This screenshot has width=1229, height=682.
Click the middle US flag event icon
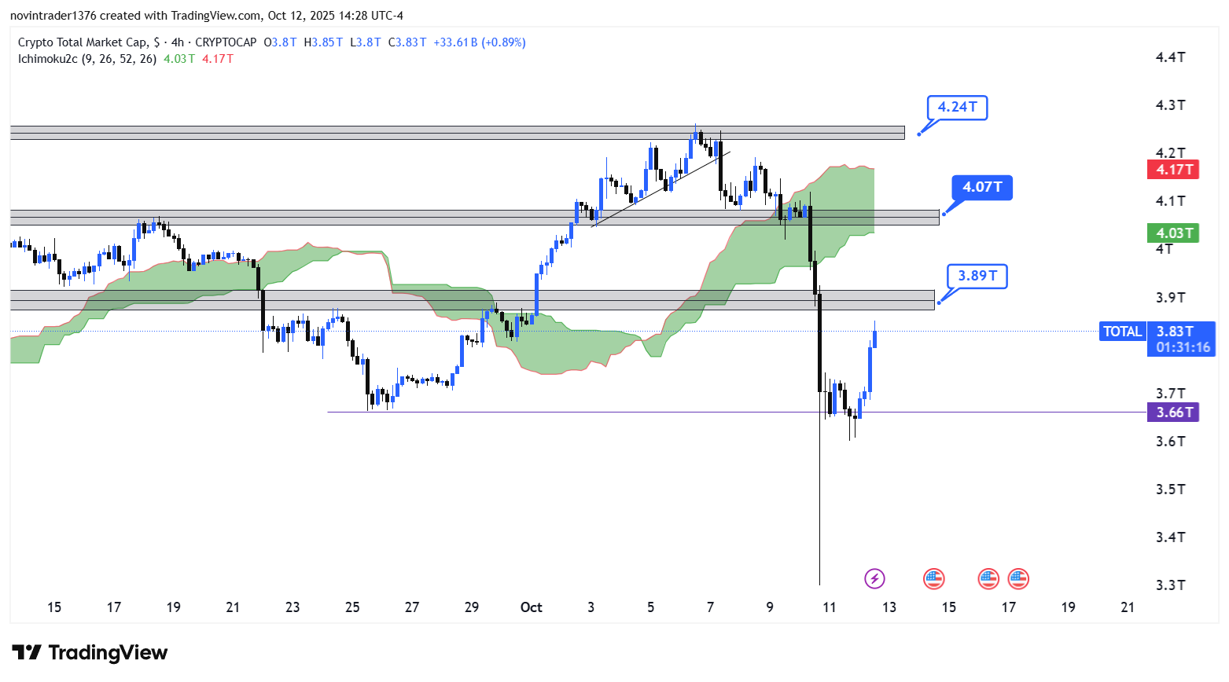click(988, 579)
